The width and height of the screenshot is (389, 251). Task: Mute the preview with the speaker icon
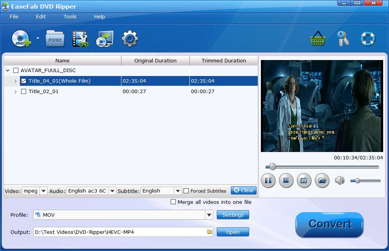coord(340,180)
